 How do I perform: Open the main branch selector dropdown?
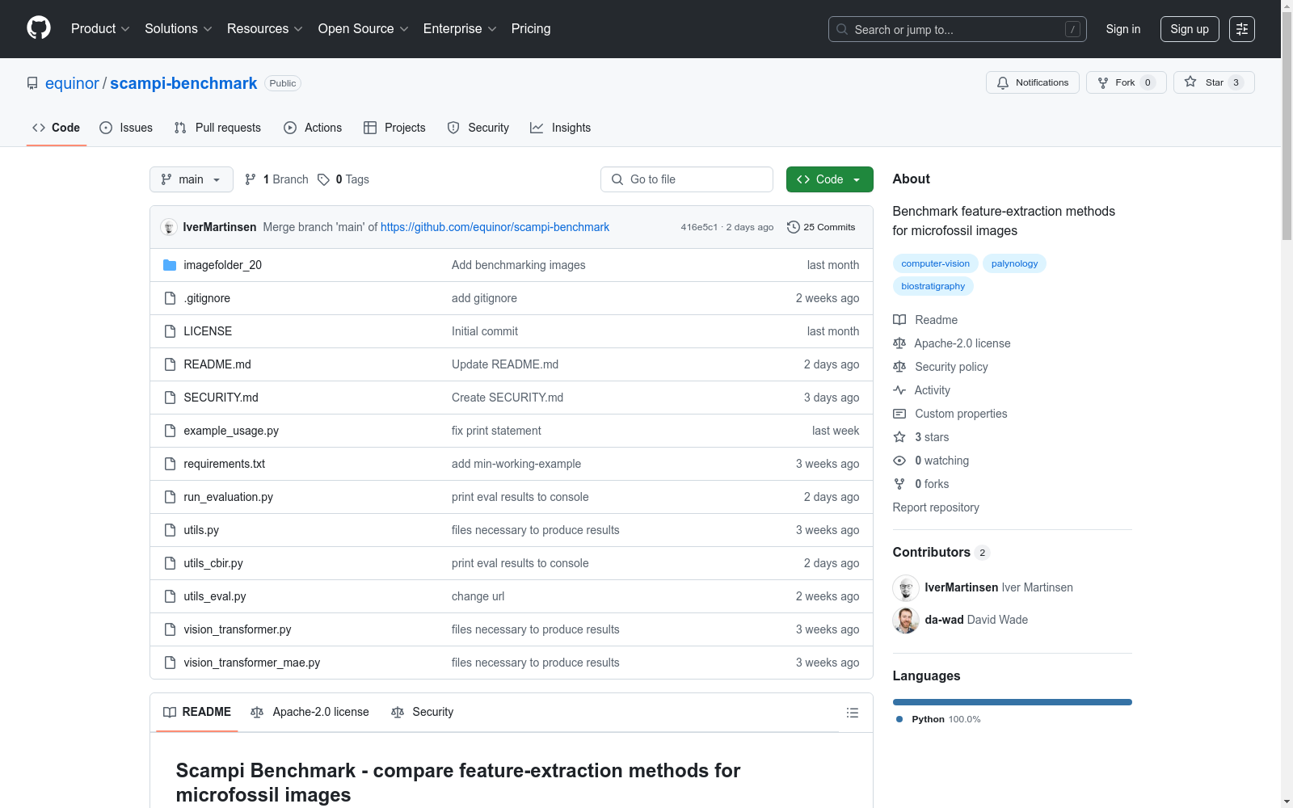click(x=192, y=179)
